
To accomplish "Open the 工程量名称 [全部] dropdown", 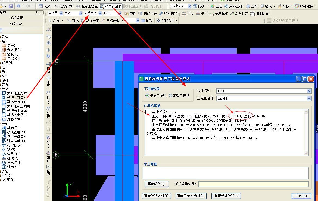I will [x=309, y=98].
